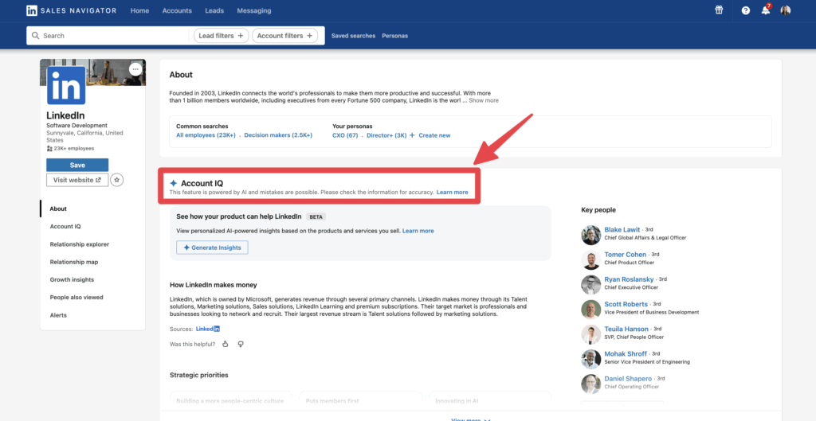
Task: Open Blake Lawit's name link
Action: pyautogui.click(x=622, y=230)
